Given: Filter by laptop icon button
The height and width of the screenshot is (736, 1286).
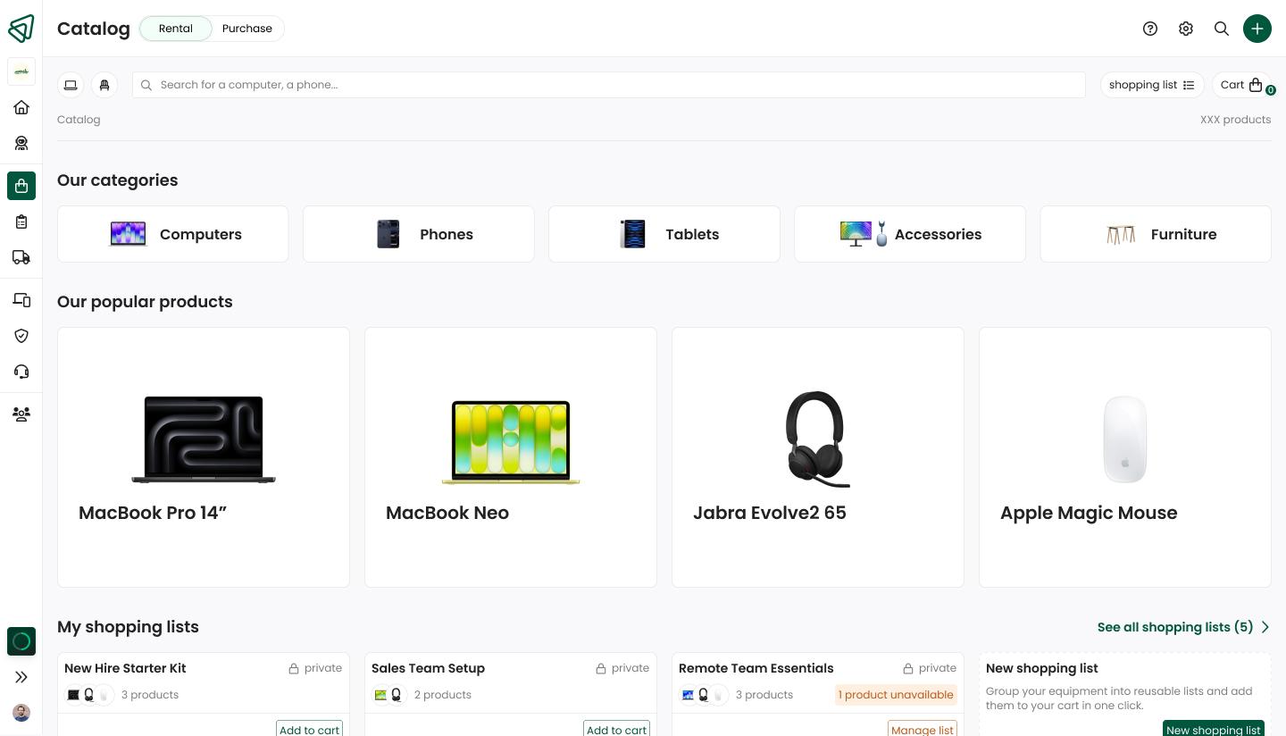Looking at the screenshot, I should pos(71,85).
